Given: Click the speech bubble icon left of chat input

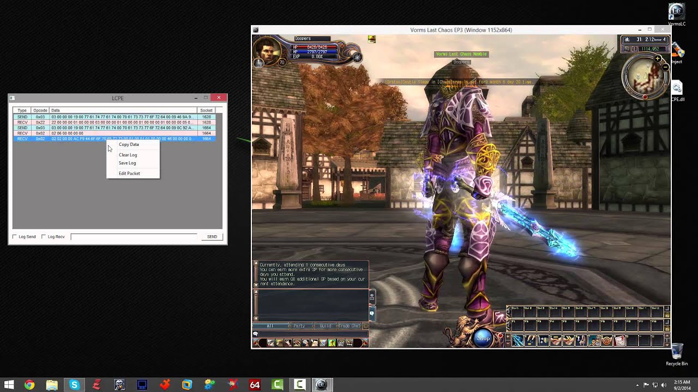Looking at the screenshot, I should 255,334.
